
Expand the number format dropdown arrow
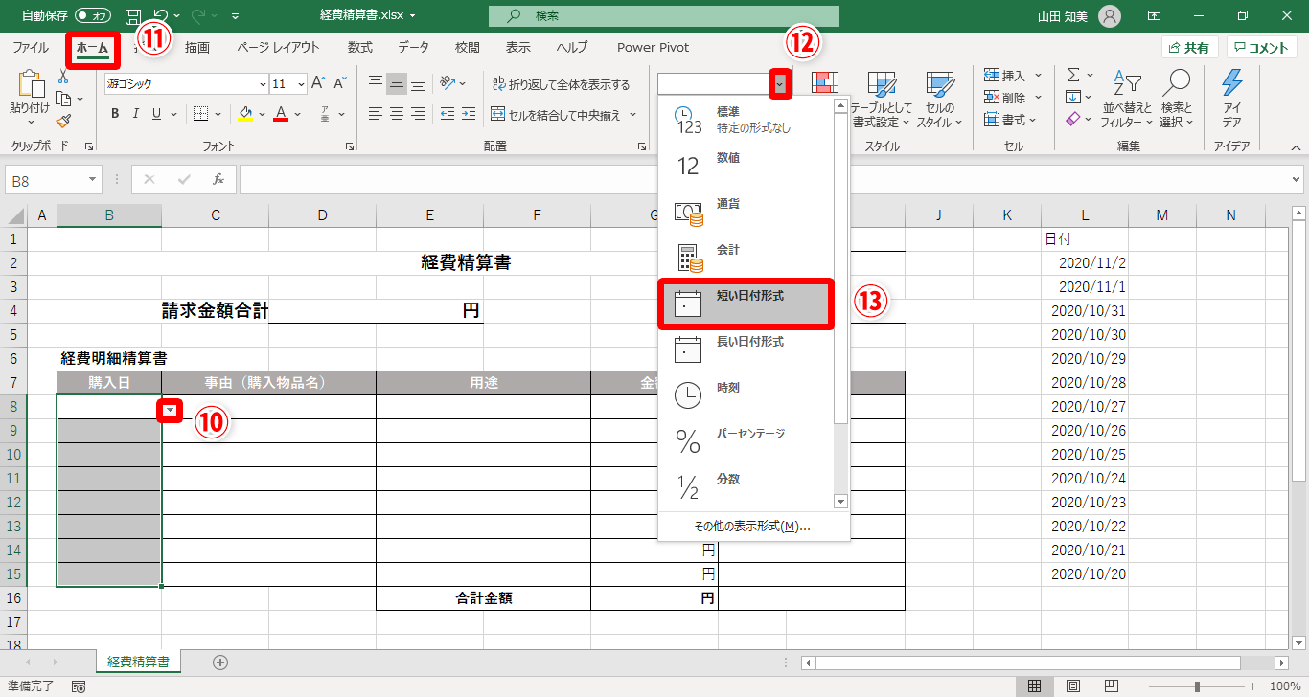[x=781, y=84]
